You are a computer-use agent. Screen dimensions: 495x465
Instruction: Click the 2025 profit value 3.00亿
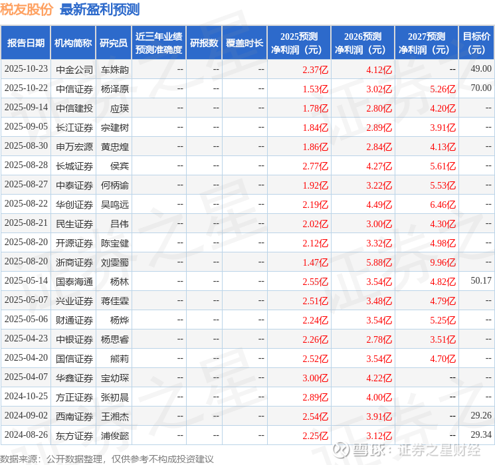(316, 378)
